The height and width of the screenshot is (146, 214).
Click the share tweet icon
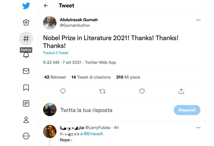pyautogui.click(x=181, y=91)
